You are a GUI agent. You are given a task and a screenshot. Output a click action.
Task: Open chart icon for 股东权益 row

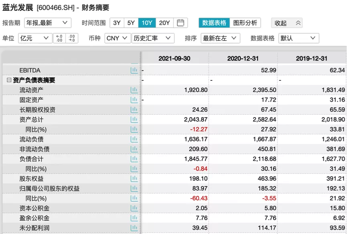pos(134,179)
